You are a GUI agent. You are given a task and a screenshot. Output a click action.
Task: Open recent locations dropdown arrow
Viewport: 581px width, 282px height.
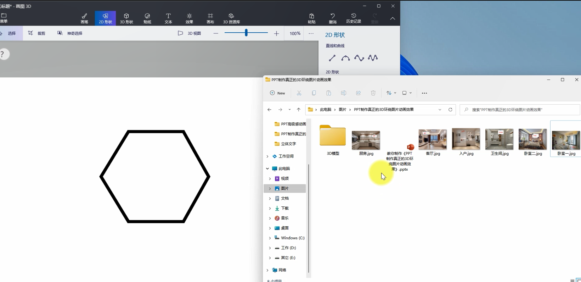289,110
